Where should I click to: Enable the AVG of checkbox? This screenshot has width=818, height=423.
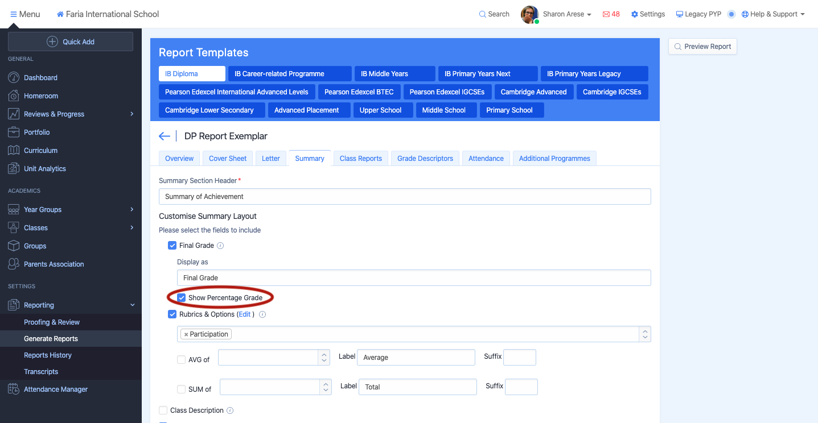point(182,359)
